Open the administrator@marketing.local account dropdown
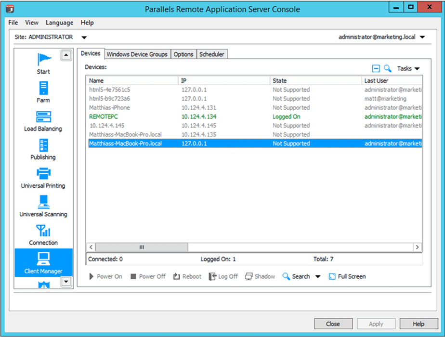The image size is (445, 337). coord(422,38)
